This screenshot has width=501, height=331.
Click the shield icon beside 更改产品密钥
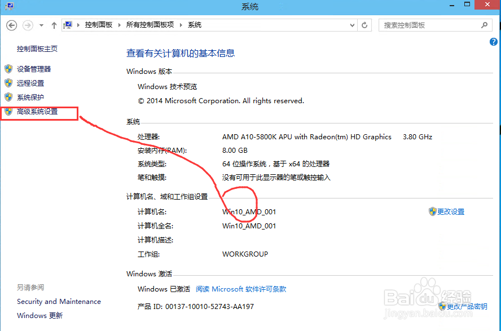442,306
